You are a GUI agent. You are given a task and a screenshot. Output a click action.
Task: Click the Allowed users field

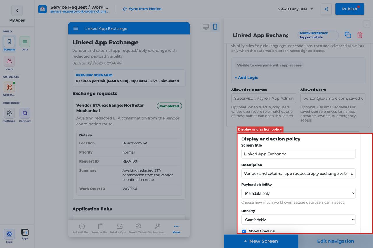pos(333,98)
